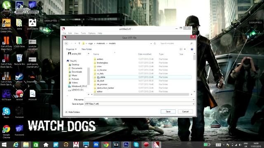Open Counter-Strike Global Offensive desktop shortcut
The width and height of the screenshot is (264, 148).
7,25
